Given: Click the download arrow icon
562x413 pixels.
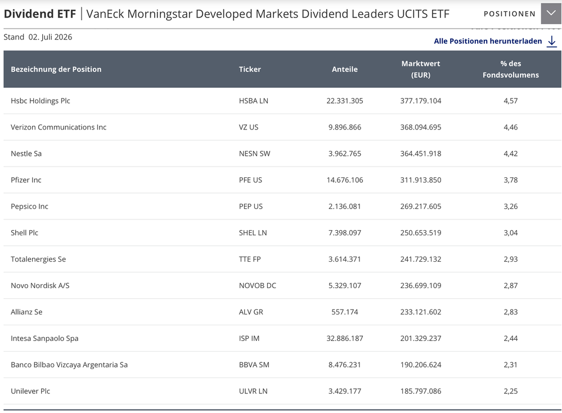Looking at the screenshot, I should (x=552, y=41).
